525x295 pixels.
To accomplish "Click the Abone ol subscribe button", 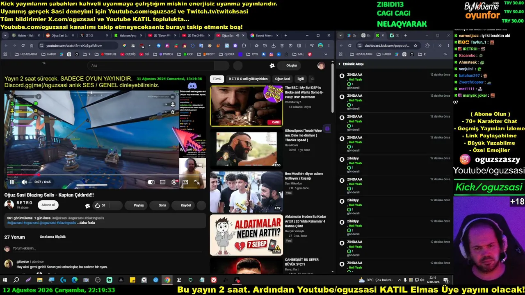I will 48,205.
